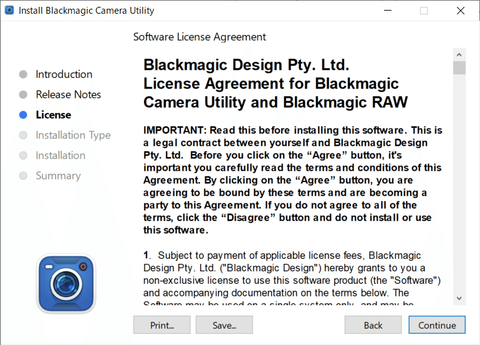
Task: Select the Release Notes step
Action: coord(69,94)
